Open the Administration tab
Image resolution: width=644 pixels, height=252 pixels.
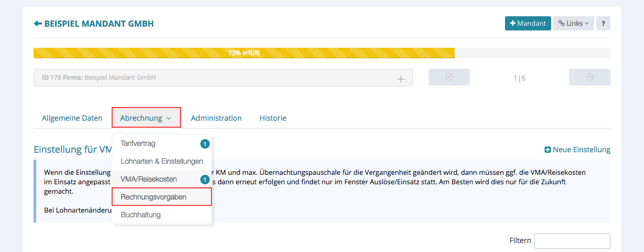[216, 118]
